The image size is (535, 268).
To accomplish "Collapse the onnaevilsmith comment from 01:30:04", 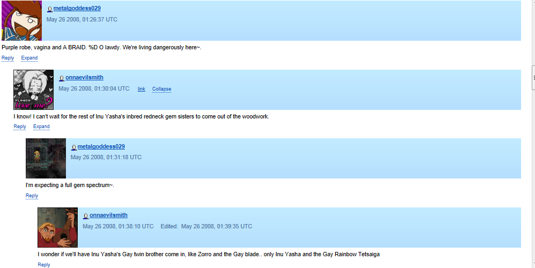I will pos(161,89).
